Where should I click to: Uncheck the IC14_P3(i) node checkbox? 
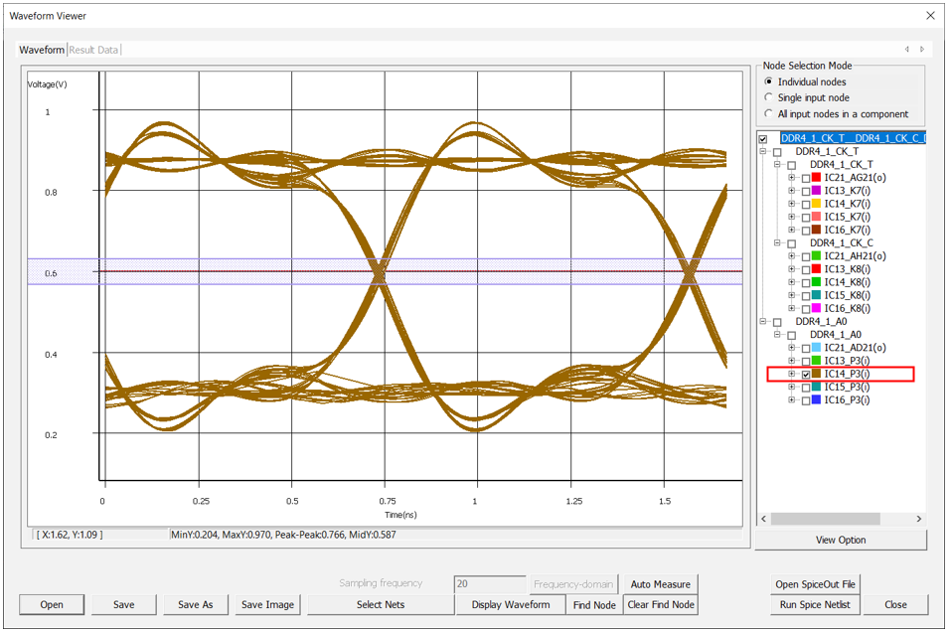805,375
